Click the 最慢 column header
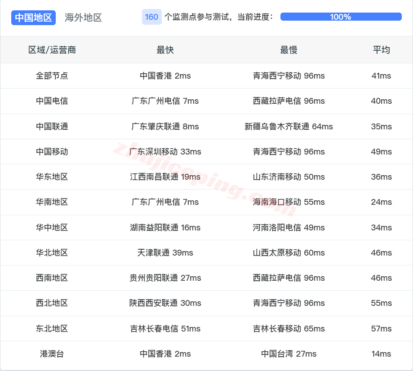Image resolution: width=413 pixels, height=371 pixels. tap(289, 50)
